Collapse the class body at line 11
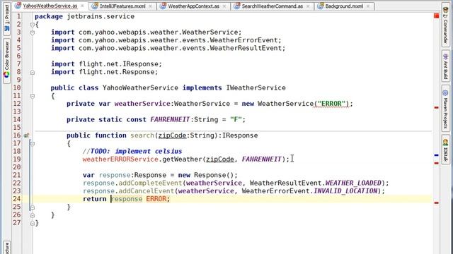The image size is (453, 254). (x=33, y=96)
